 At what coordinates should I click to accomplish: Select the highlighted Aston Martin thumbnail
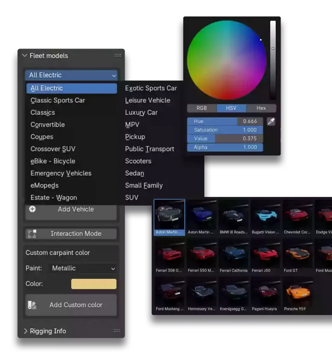[x=169, y=217]
